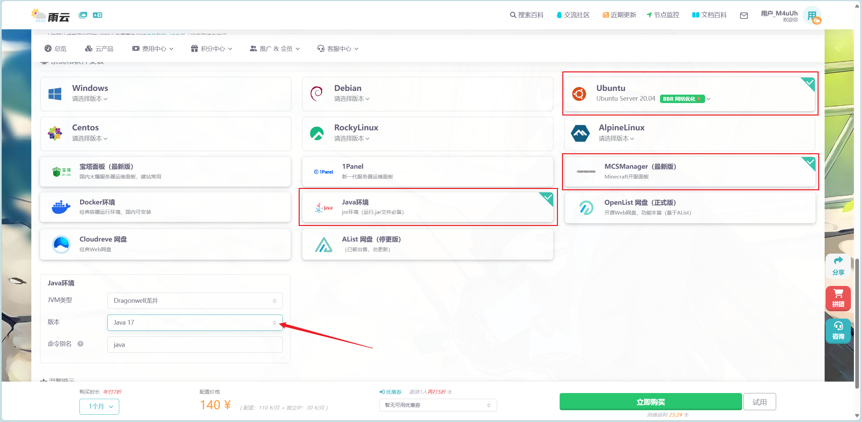Image resolution: width=862 pixels, height=422 pixels.
Task: Click 文档百科 link
Action: pos(709,15)
